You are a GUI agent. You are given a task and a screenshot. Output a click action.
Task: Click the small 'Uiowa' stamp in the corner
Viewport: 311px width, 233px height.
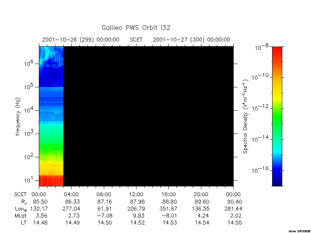pyautogui.click(x=300, y=231)
